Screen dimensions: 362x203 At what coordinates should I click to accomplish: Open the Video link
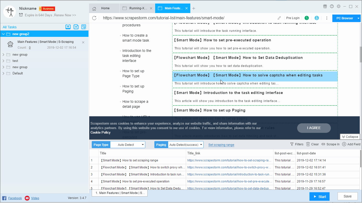[35, 198]
